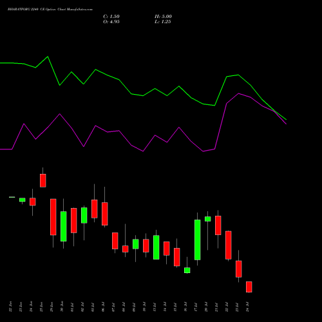This screenshot has width=322, height=322.
Task: Select the tall green candlestick for 17 Jul
Action: pyautogui.click(x=198, y=240)
